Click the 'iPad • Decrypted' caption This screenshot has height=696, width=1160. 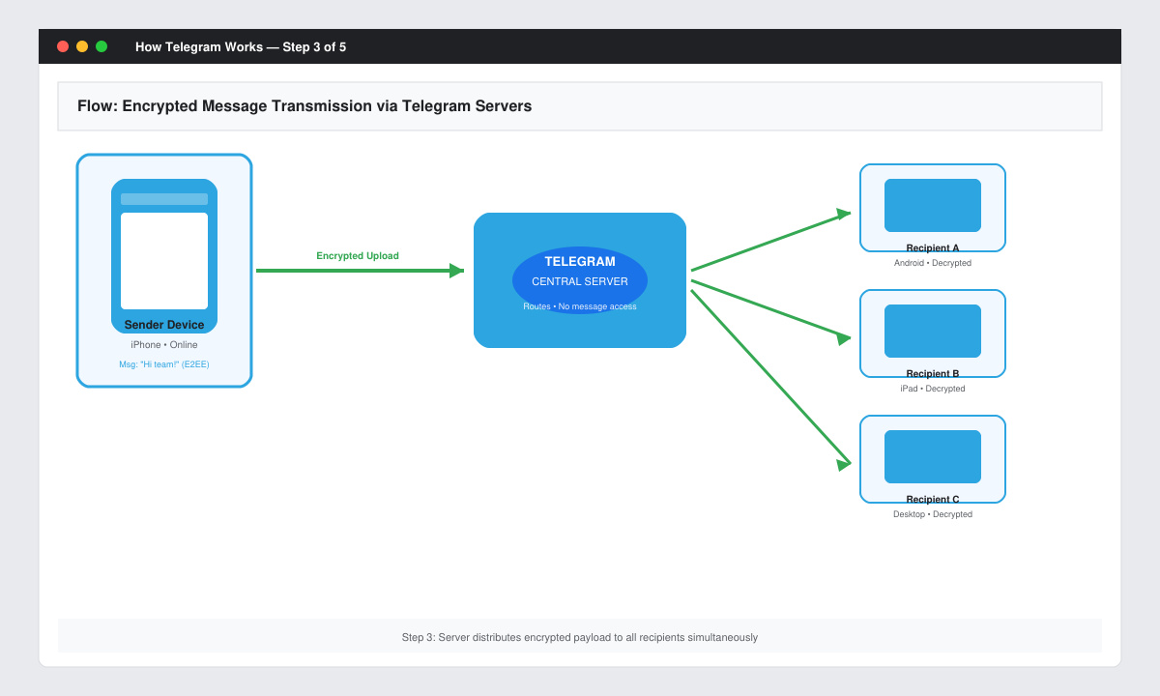pyautogui.click(x=933, y=389)
